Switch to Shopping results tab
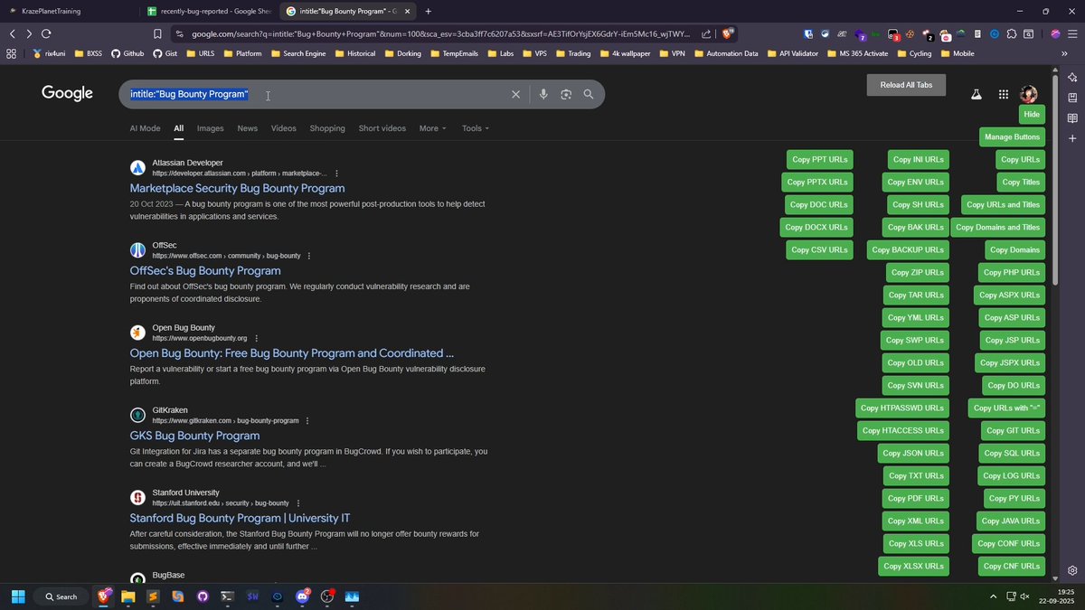This screenshot has width=1085, height=610. [327, 128]
